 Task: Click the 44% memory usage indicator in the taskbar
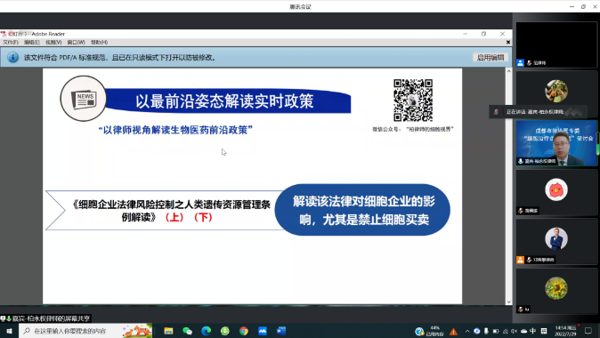tap(430, 331)
